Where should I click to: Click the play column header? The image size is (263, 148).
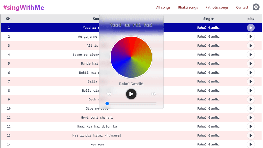251,19
